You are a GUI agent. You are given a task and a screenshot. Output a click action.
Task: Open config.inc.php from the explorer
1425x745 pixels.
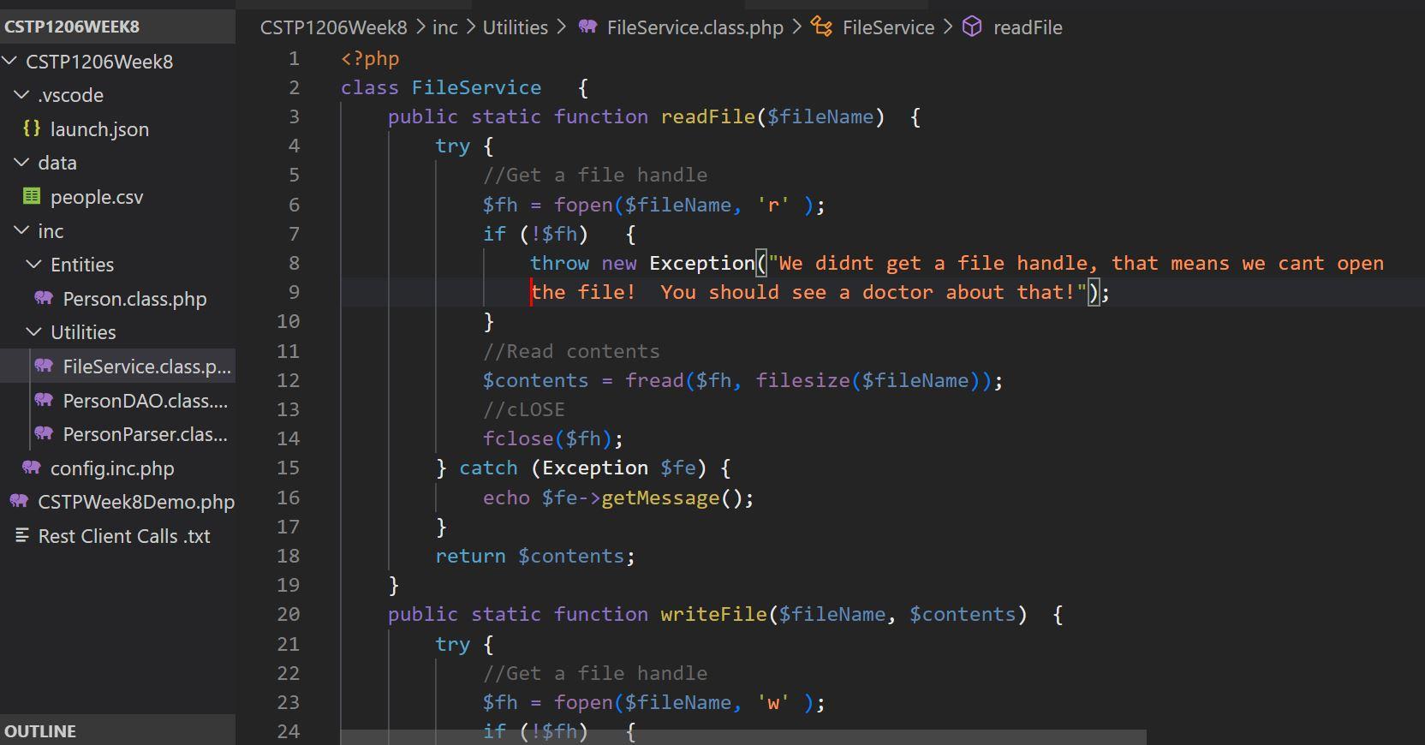112,468
